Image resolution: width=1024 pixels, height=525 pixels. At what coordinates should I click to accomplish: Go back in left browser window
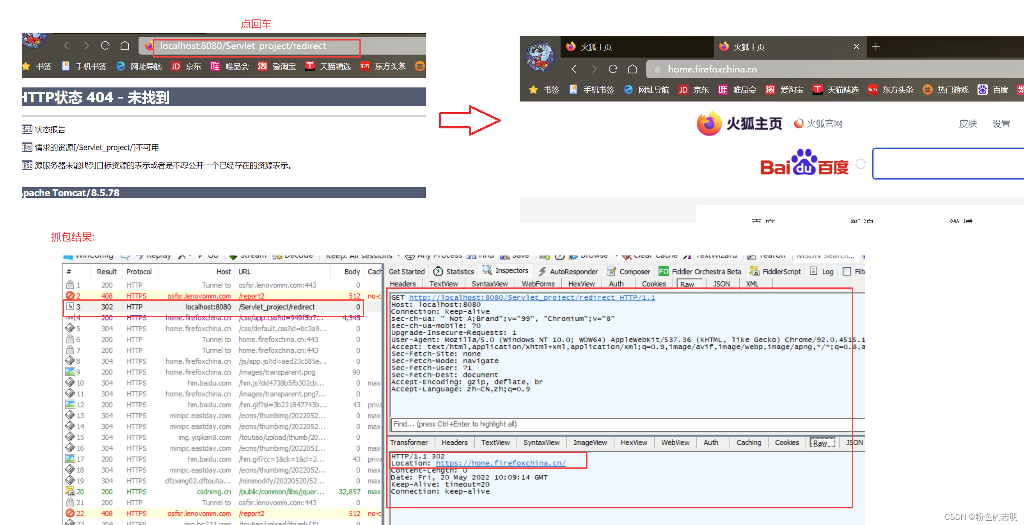pyautogui.click(x=66, y=46)
